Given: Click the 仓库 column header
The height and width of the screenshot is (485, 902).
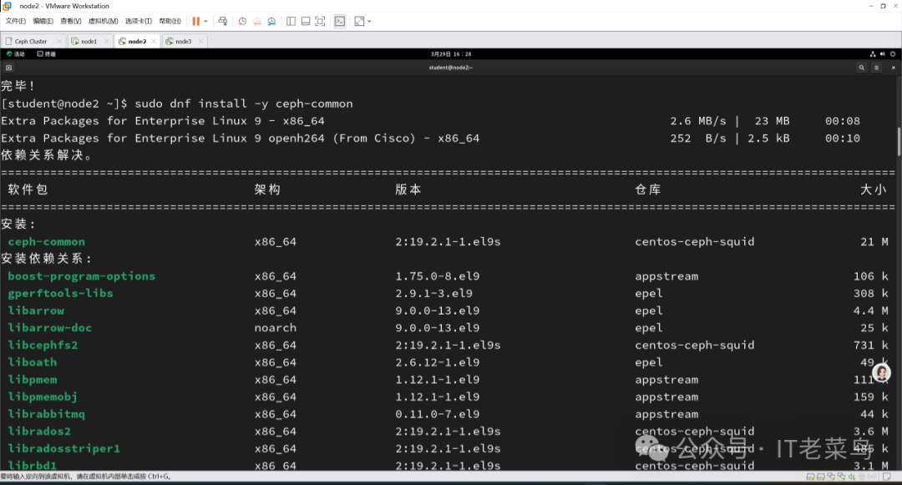Looking at the screenshot, I should tap(648, 189).
